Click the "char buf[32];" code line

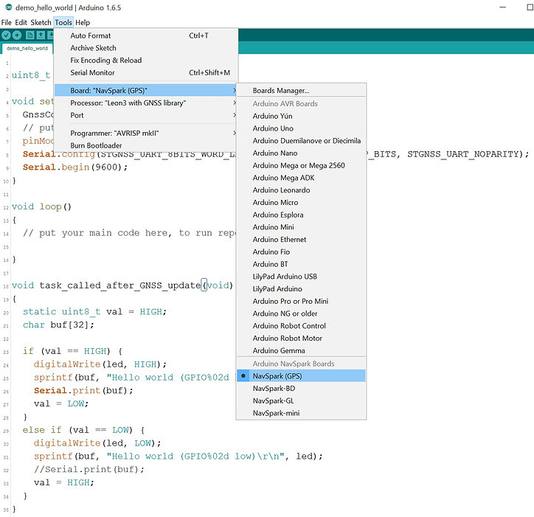click(58, 325)
